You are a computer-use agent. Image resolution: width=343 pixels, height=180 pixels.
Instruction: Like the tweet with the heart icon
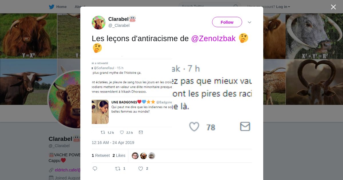point(141,169)
